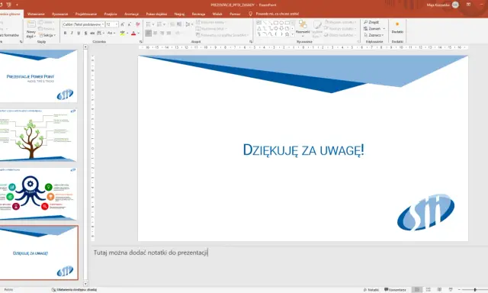Click the Nowy slajd button

(x=31, y=29)
